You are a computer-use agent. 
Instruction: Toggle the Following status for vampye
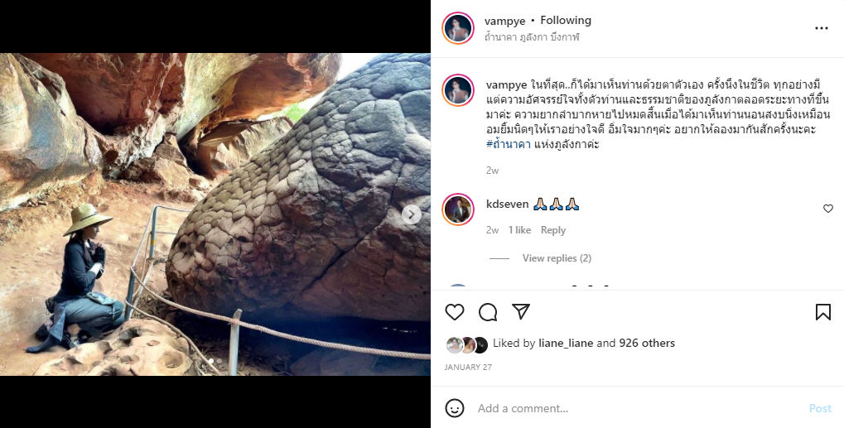[x=566, y=21]
